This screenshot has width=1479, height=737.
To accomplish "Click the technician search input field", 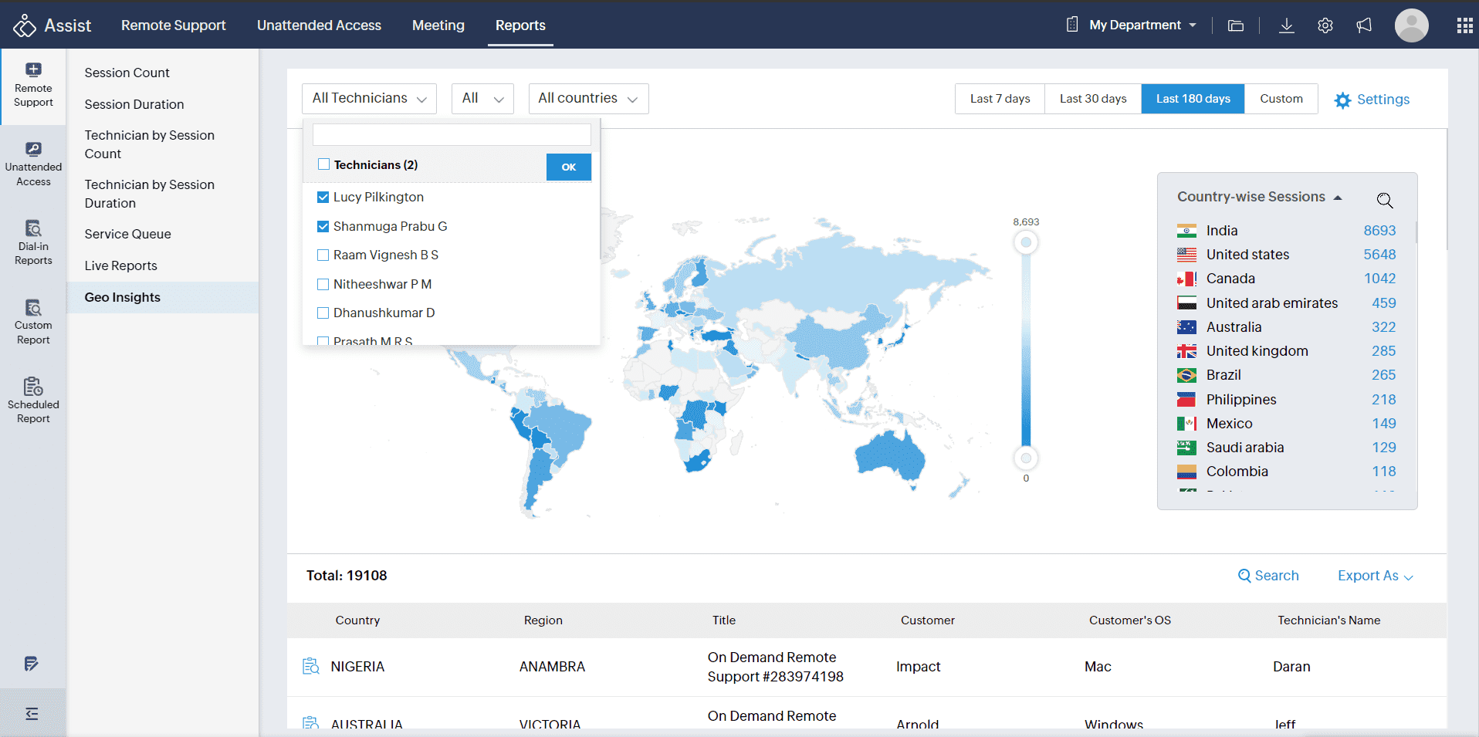I will point(452,135).
